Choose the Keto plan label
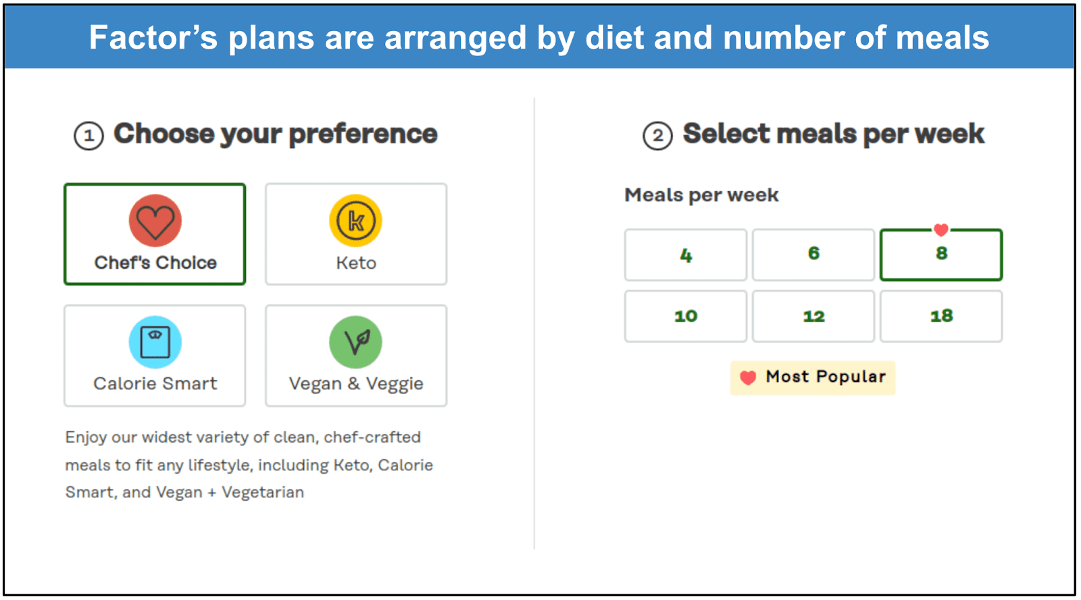Image resolution: width=1081 pixels, height=600 pixels. click(x=356, y=263)
